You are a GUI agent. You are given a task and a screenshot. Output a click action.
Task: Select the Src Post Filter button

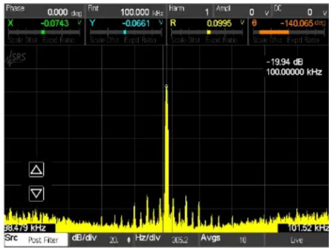coord(36,240)
